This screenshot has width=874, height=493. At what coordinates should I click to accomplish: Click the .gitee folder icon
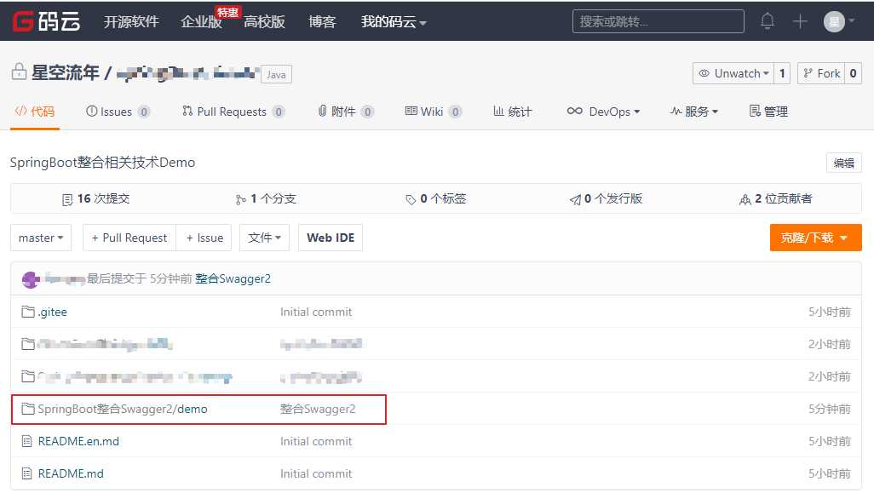point(28,312)
